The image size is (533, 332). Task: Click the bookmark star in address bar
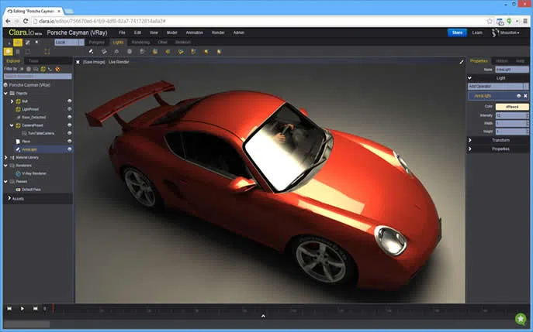tap(489, 22)
